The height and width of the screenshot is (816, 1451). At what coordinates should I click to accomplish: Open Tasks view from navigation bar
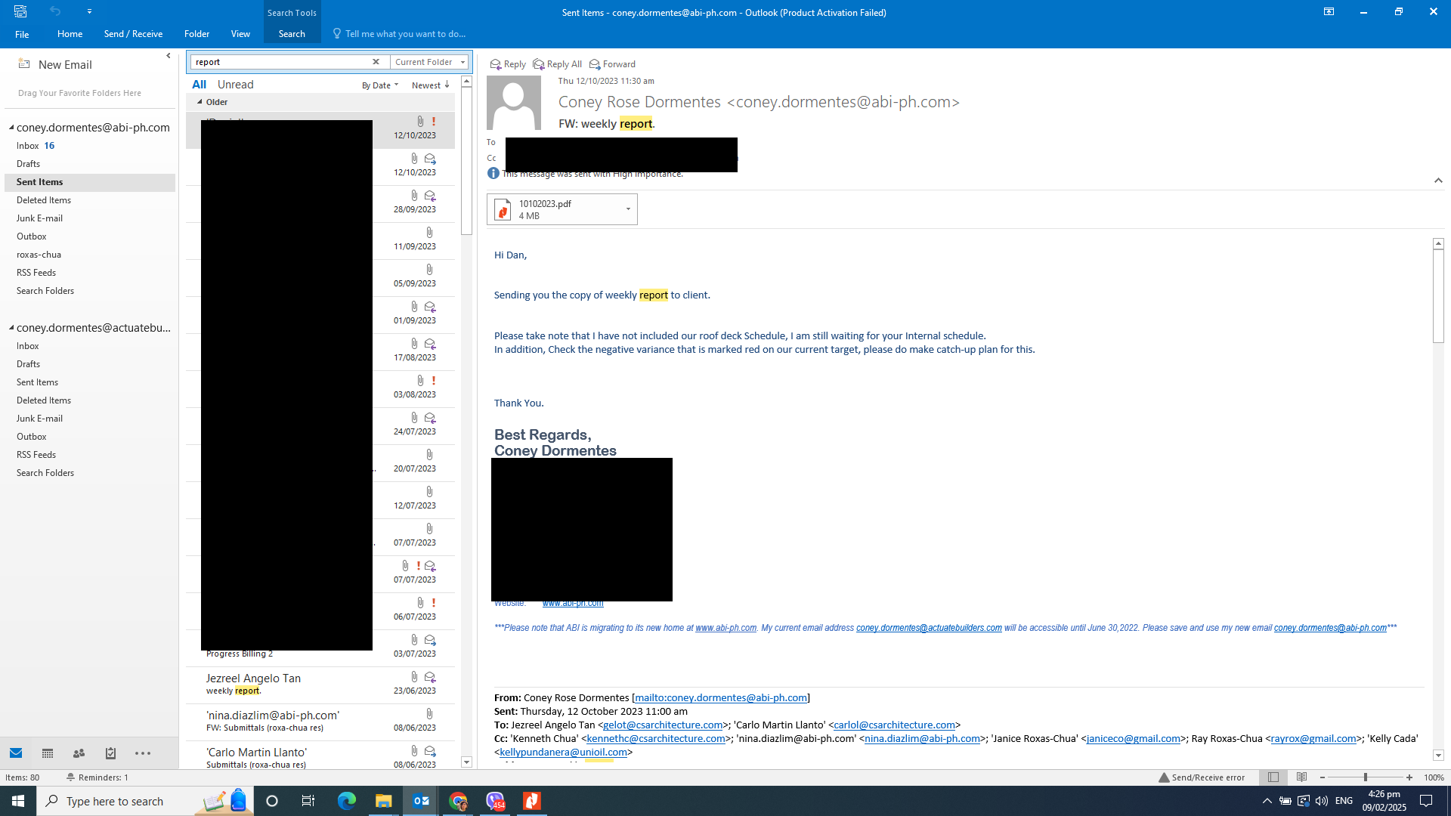tap(110, 753)
